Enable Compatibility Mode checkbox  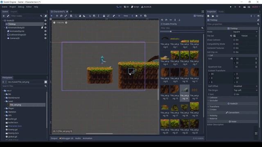(x=234, y=44)
